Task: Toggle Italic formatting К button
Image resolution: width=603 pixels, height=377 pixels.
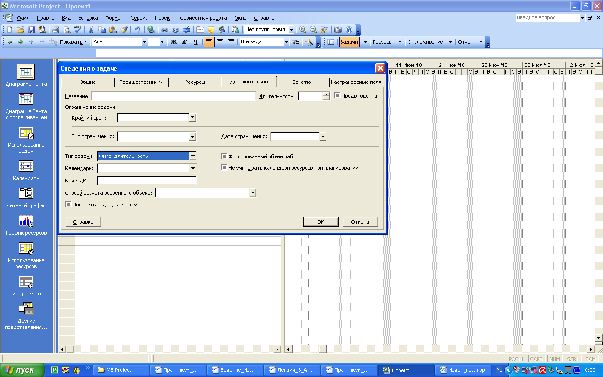Action: [184, 42]
